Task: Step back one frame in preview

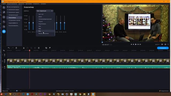Action: pos(134,44)
